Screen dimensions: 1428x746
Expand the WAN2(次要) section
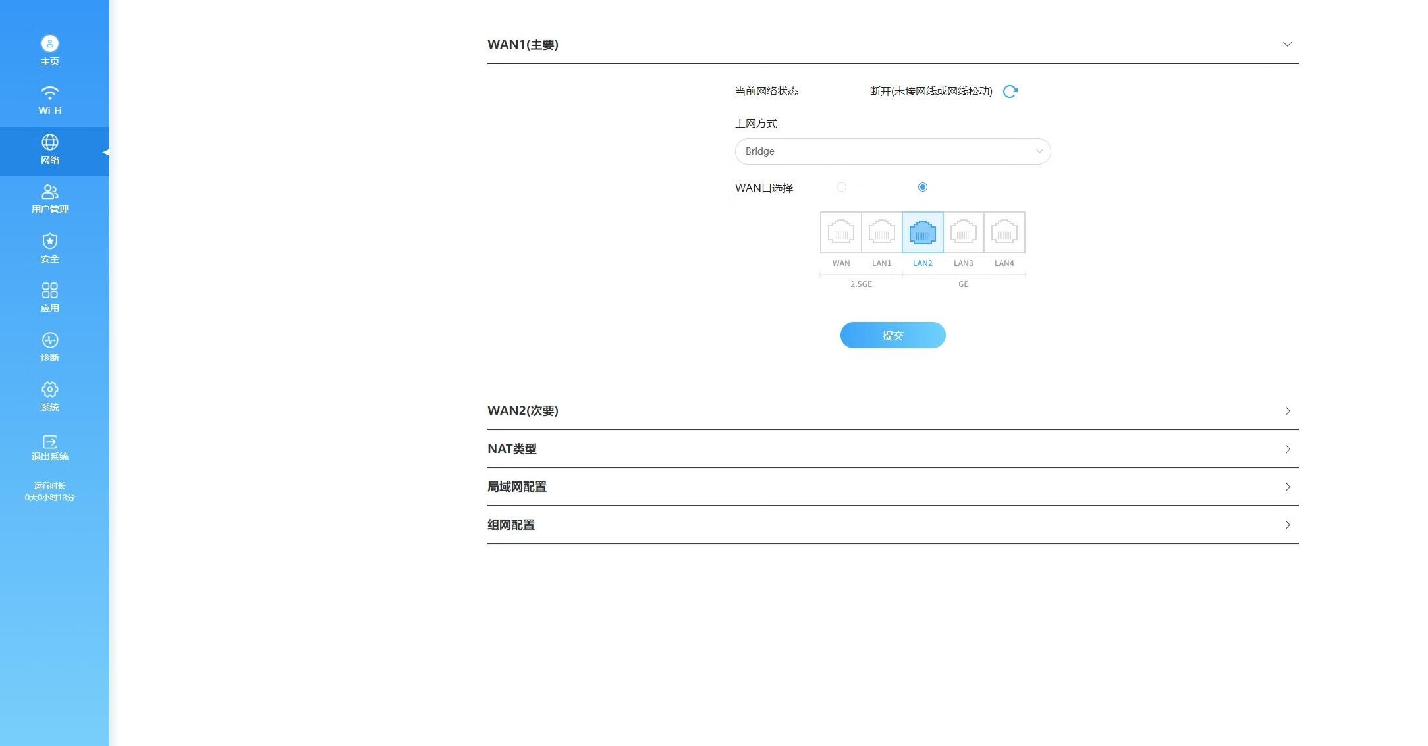click(x=1287, y=411)
